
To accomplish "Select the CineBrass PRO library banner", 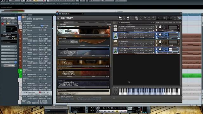I will (x=83, y=84).
